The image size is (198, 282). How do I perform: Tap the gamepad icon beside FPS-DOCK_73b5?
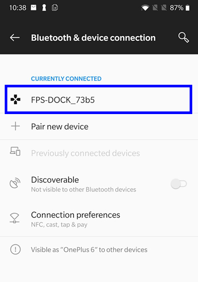click(16, 99)
